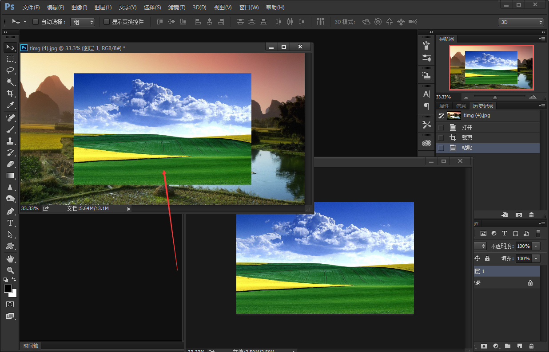Image resolution: width=549 pixels, height=352 pixels.
Task: Select the History Brush tool
Action: click(x=10, y=153)
